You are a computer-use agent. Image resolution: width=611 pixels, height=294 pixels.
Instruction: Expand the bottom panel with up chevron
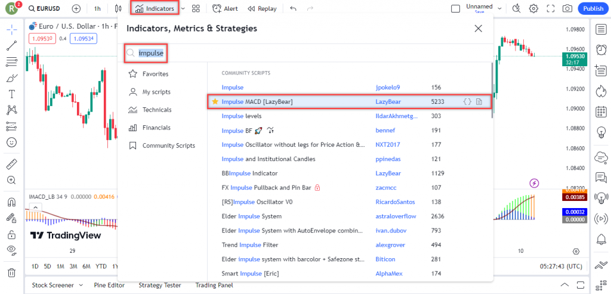click(565, 284)
